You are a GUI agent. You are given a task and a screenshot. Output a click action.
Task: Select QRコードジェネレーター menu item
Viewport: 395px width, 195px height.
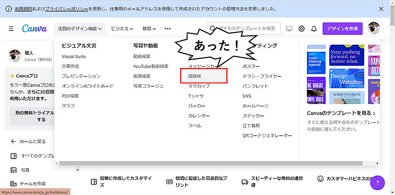click(267, 136)
